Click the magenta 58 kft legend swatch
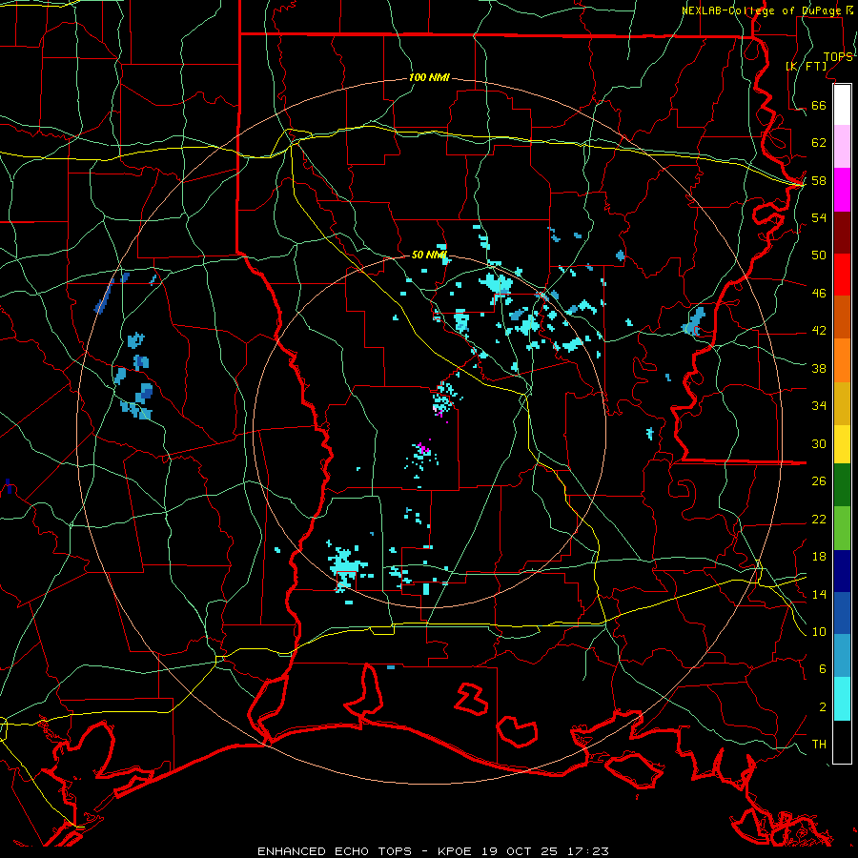 (x=842, y=190)
